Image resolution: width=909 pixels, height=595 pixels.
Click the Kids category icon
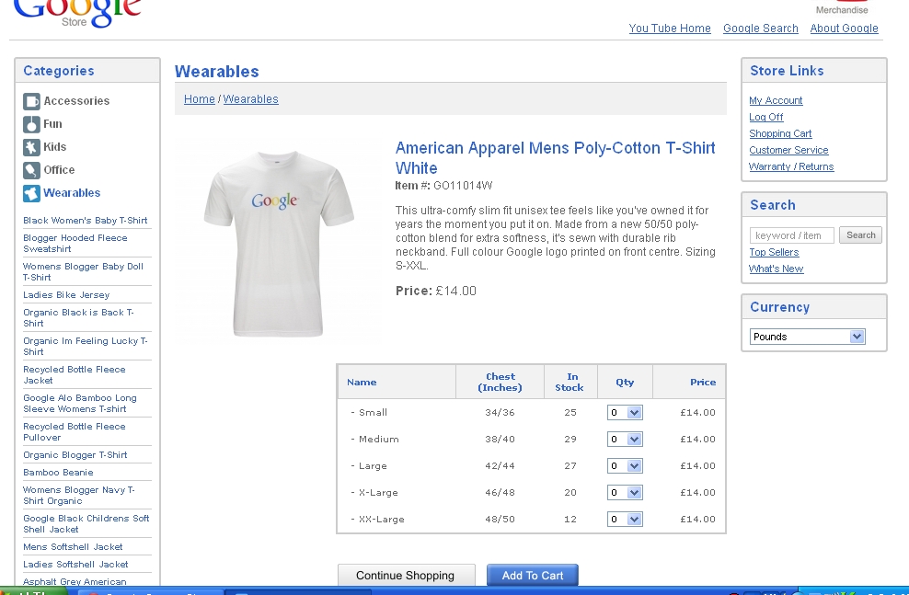pos(31,147)
